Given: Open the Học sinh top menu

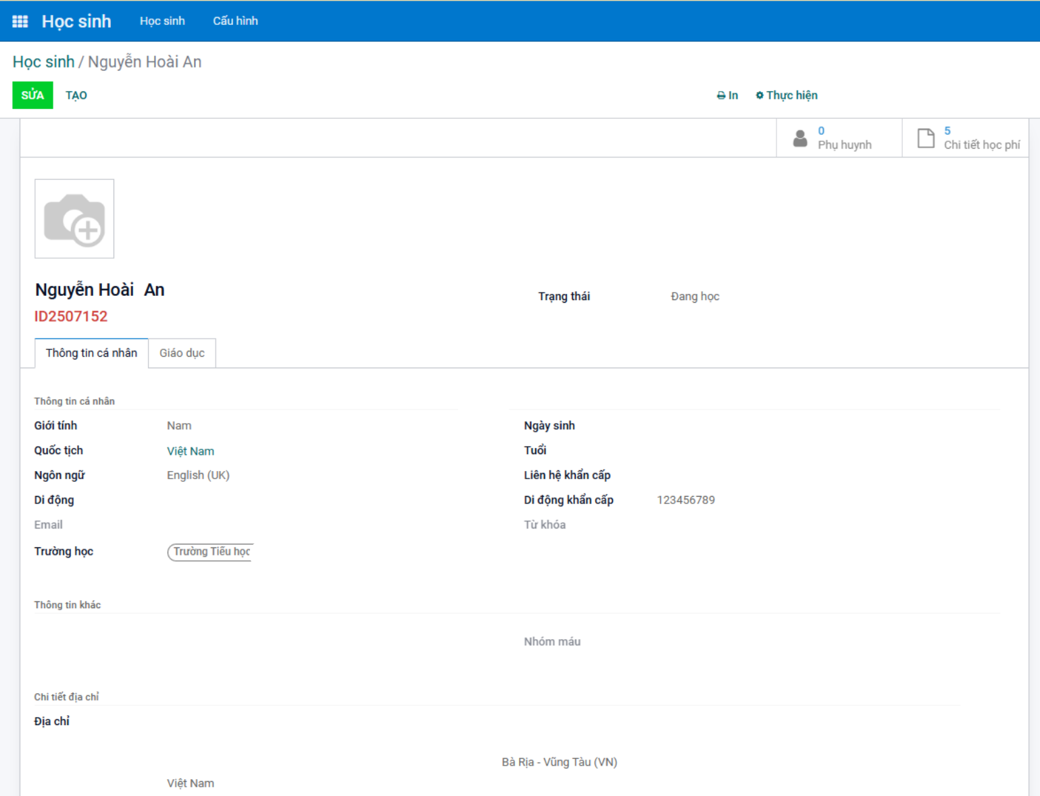Looking at the screenshot, I should click(162, 21).
